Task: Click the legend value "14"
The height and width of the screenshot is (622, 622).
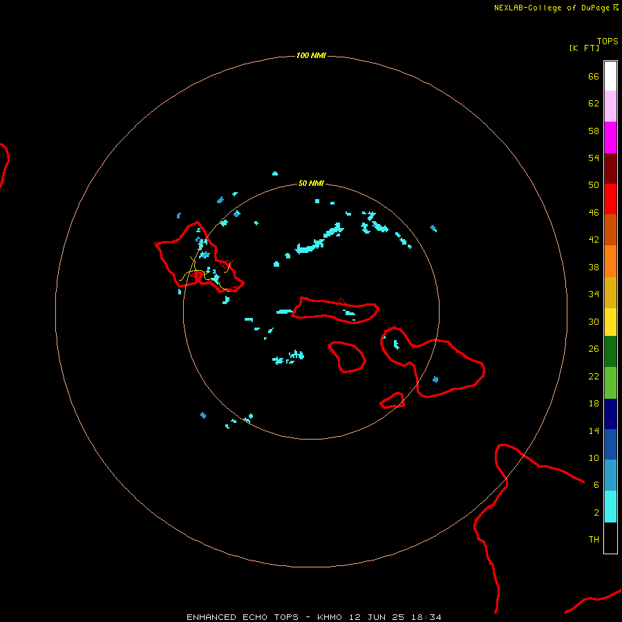Action: click(x=594, y=431)
